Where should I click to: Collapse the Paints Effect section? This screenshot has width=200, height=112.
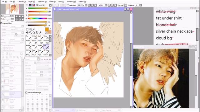1,23
